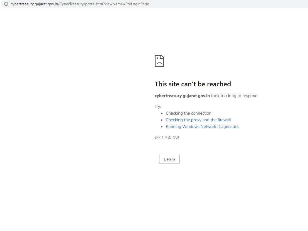Screen dimensions: 308x231
Task: Click the site information icon in address bar
Action: [6, 4]
